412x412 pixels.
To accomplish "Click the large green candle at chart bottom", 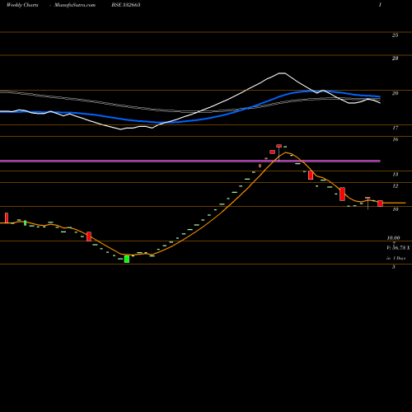I will (x=127, y=259).
